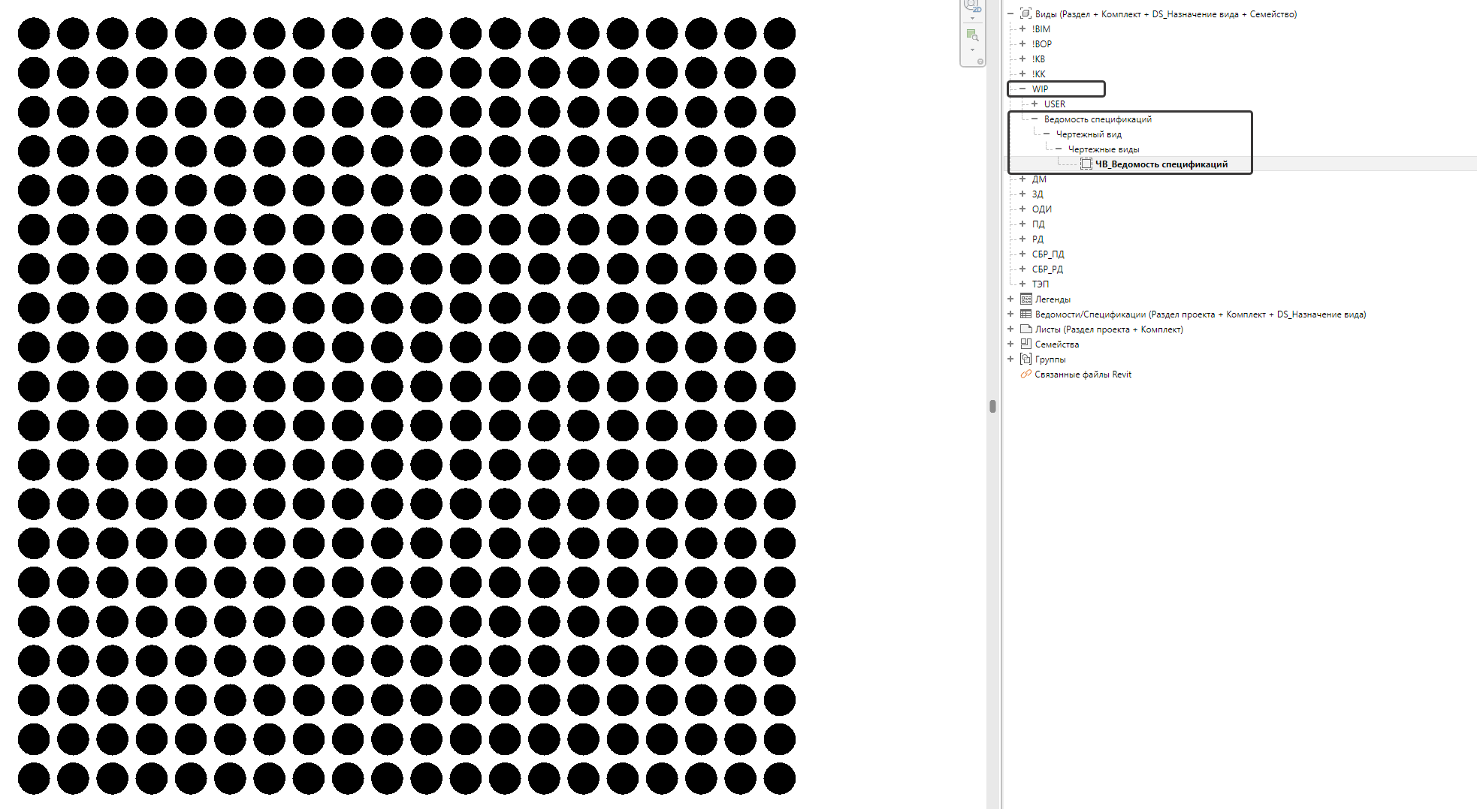The height and width of the screenshot is (809, 1477).
Task: Select the ОДИ tree item
Action: click(x=1041, y=209)
